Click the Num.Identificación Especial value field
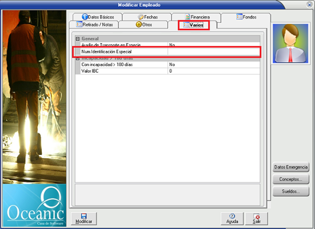Image resolution: width=315 pixels, height=229 pixels. (213, 52)
